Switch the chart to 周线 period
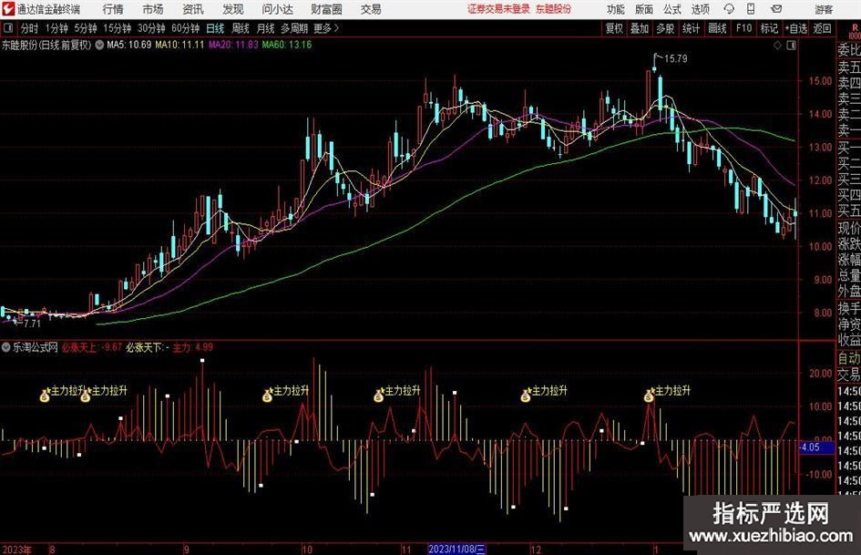The width and height of the screenshot is (861, 555). [241, 28]
